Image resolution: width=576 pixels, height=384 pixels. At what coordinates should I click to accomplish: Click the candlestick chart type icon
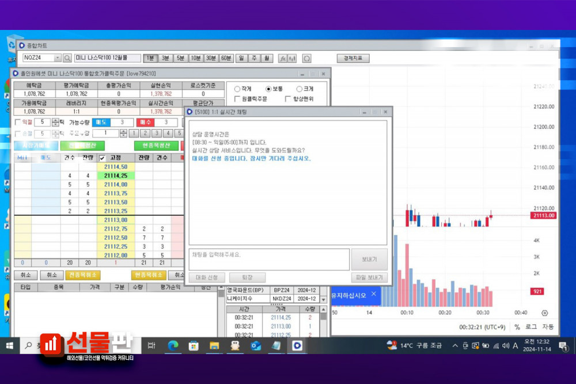292,58
